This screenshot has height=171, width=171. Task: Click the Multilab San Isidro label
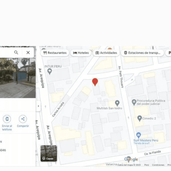[x=109, y=108]
